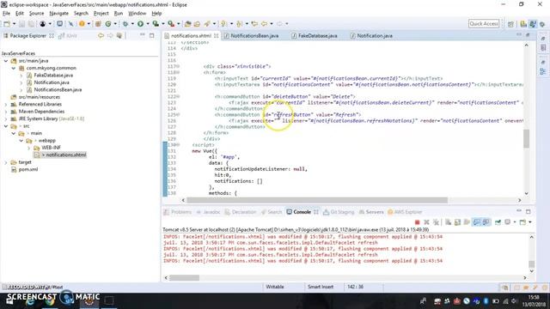The height and width of the screenshot is (309, 550).
Task: Collapse the com.mkyong.common package
Action: [14, 68]
